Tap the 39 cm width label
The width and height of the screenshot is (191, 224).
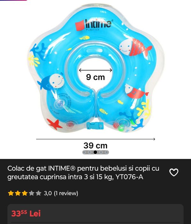[x=95, y=145]
